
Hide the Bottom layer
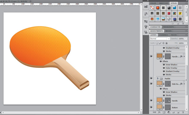point(151,107)
